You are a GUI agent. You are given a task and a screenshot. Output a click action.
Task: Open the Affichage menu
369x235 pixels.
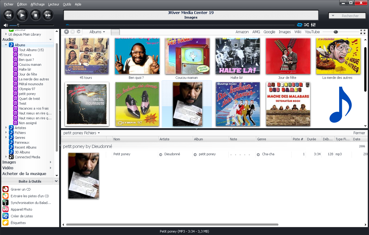38,4
